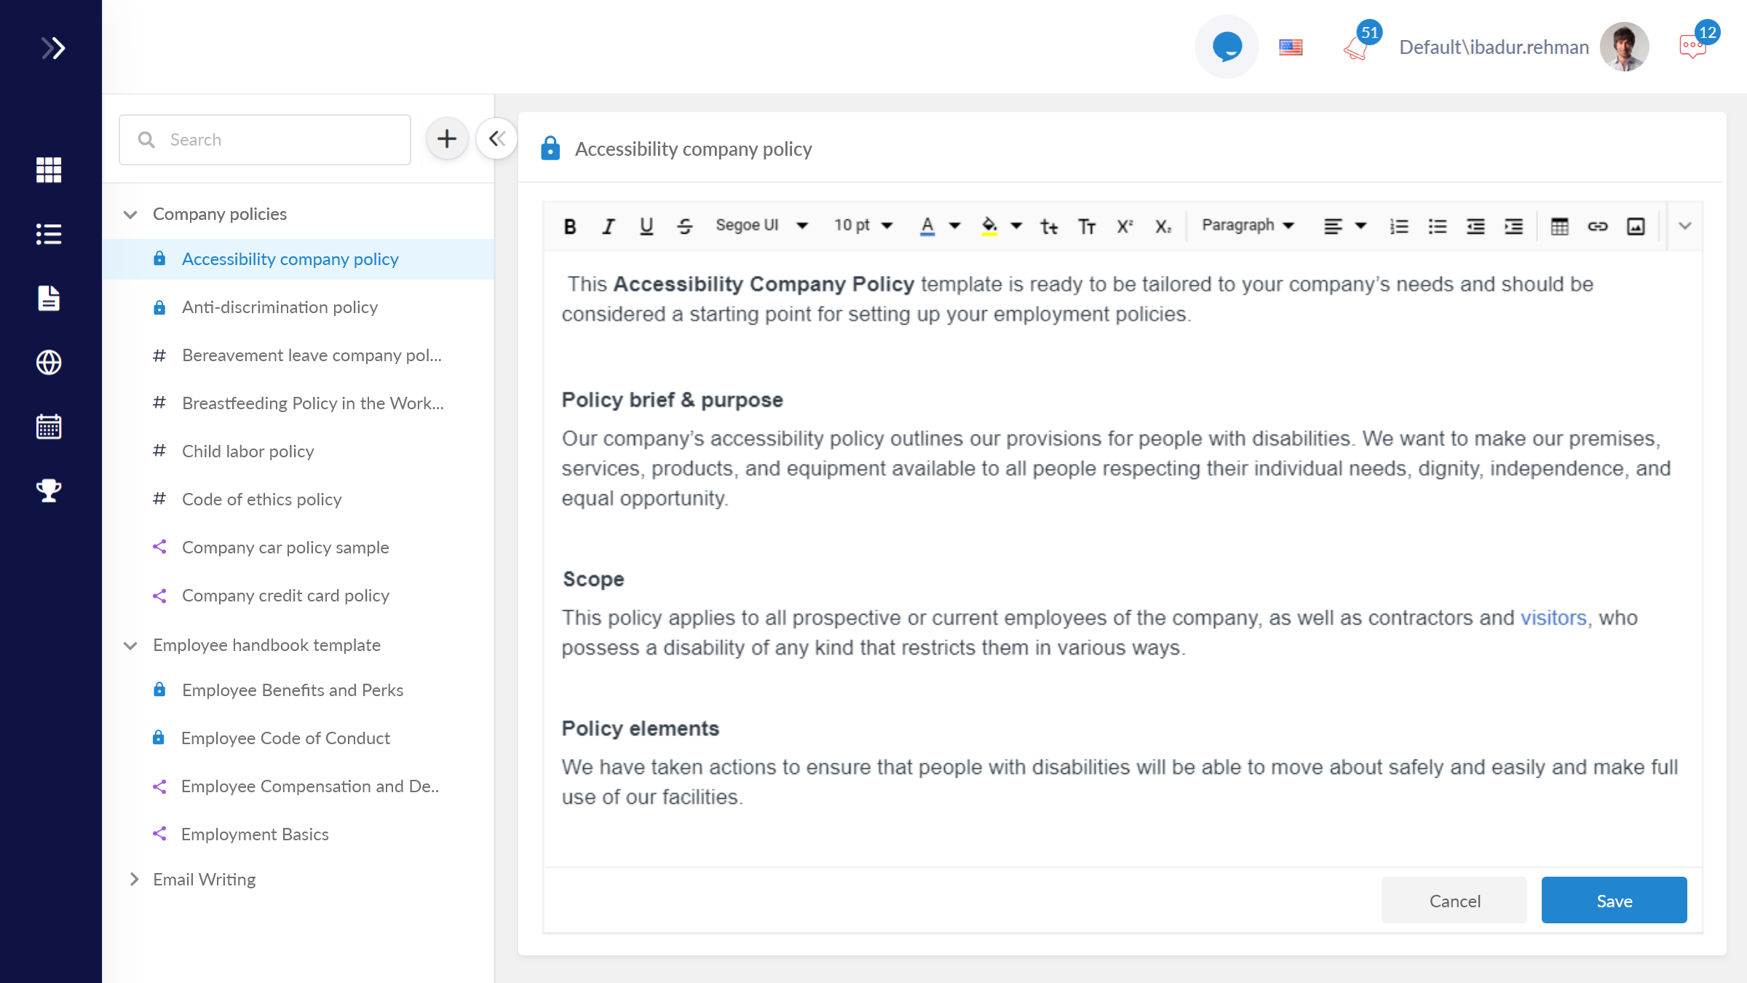
Task: Follow the visitors link in Scope
Action: click(x=1553, y=617)
